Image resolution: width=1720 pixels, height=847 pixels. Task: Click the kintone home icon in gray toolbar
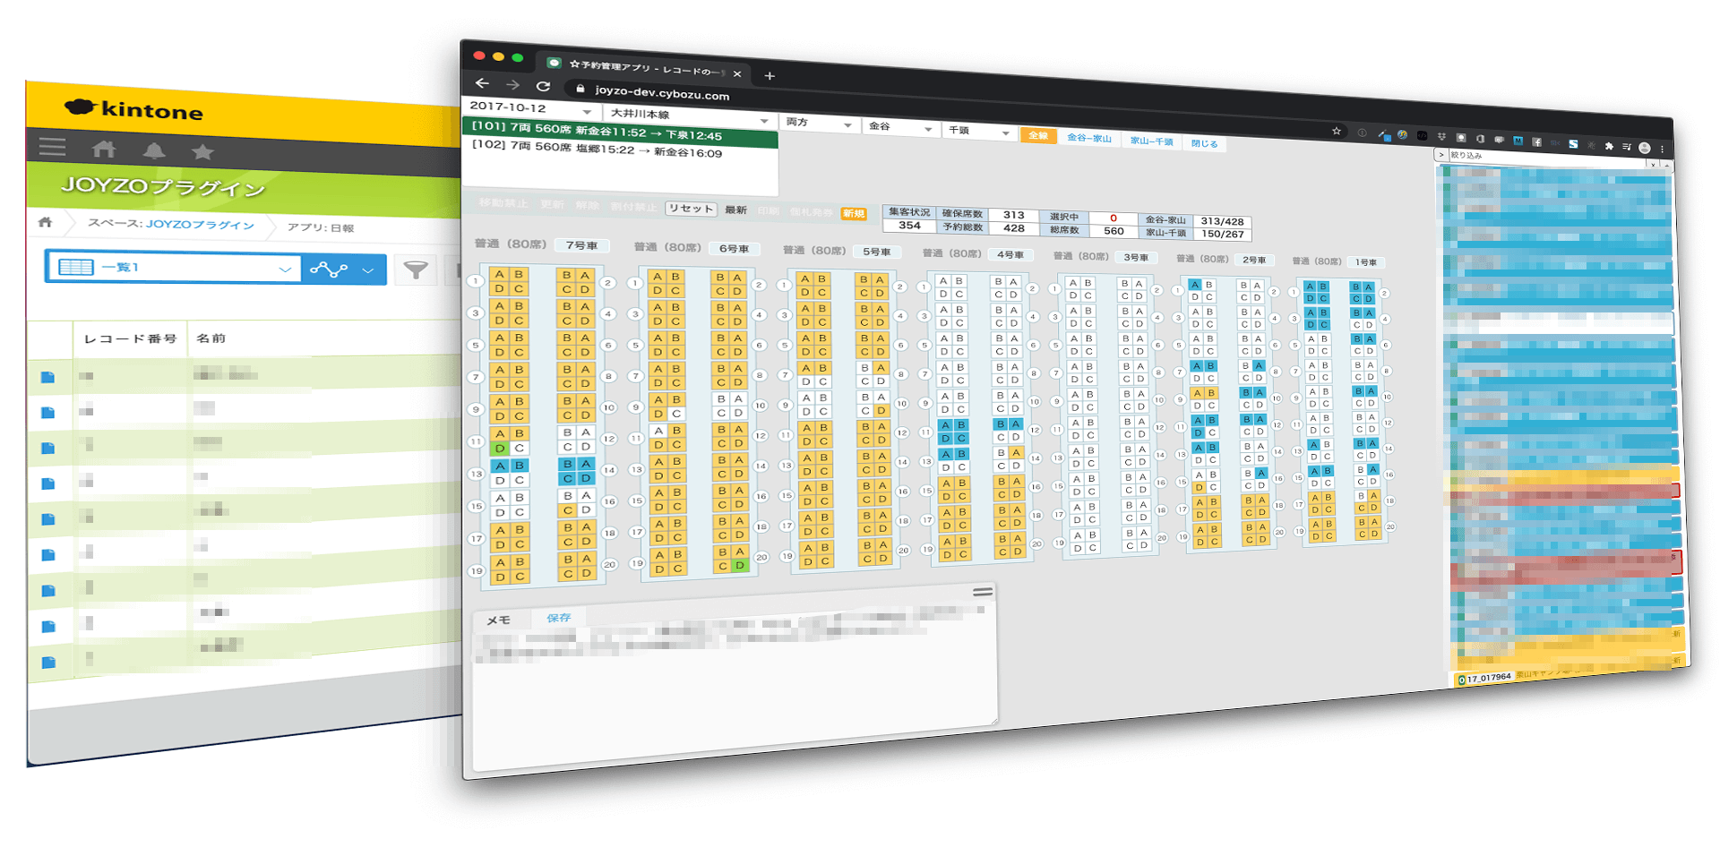click(x=104, y=149)
